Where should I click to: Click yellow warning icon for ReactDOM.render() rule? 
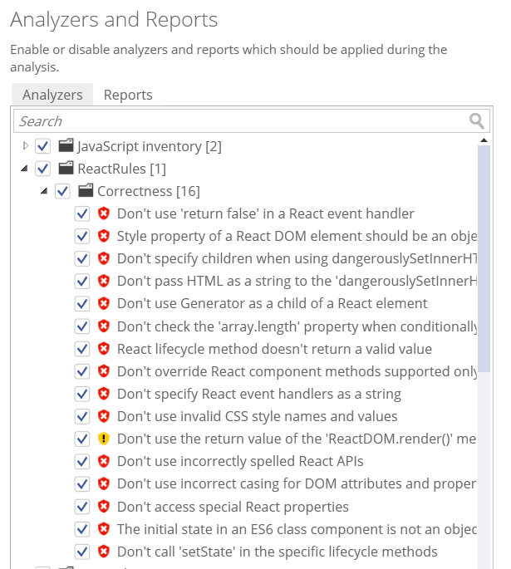(104, 439)
